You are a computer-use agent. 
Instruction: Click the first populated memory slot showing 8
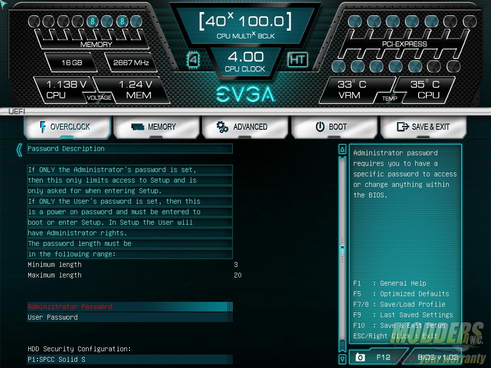93,21
